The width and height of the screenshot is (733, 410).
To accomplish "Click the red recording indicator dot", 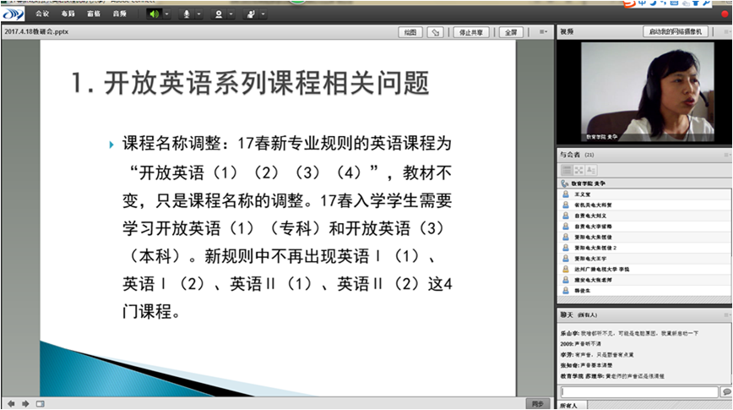I will click(x=725, y=14).
